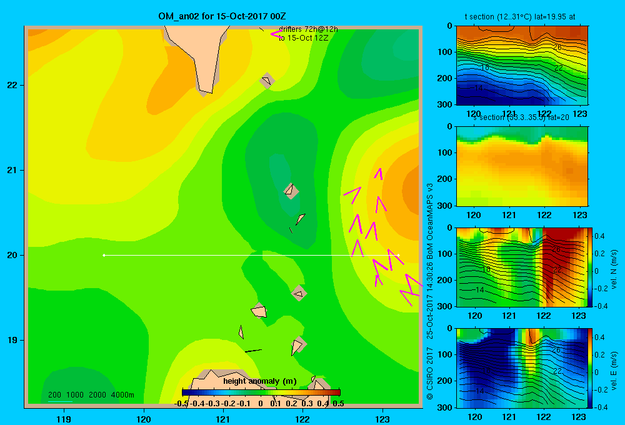The width and height of the screenshot is (625, 425).
Task: Click the -0.4 tick on the vel. E color bar
Action: 600,407
